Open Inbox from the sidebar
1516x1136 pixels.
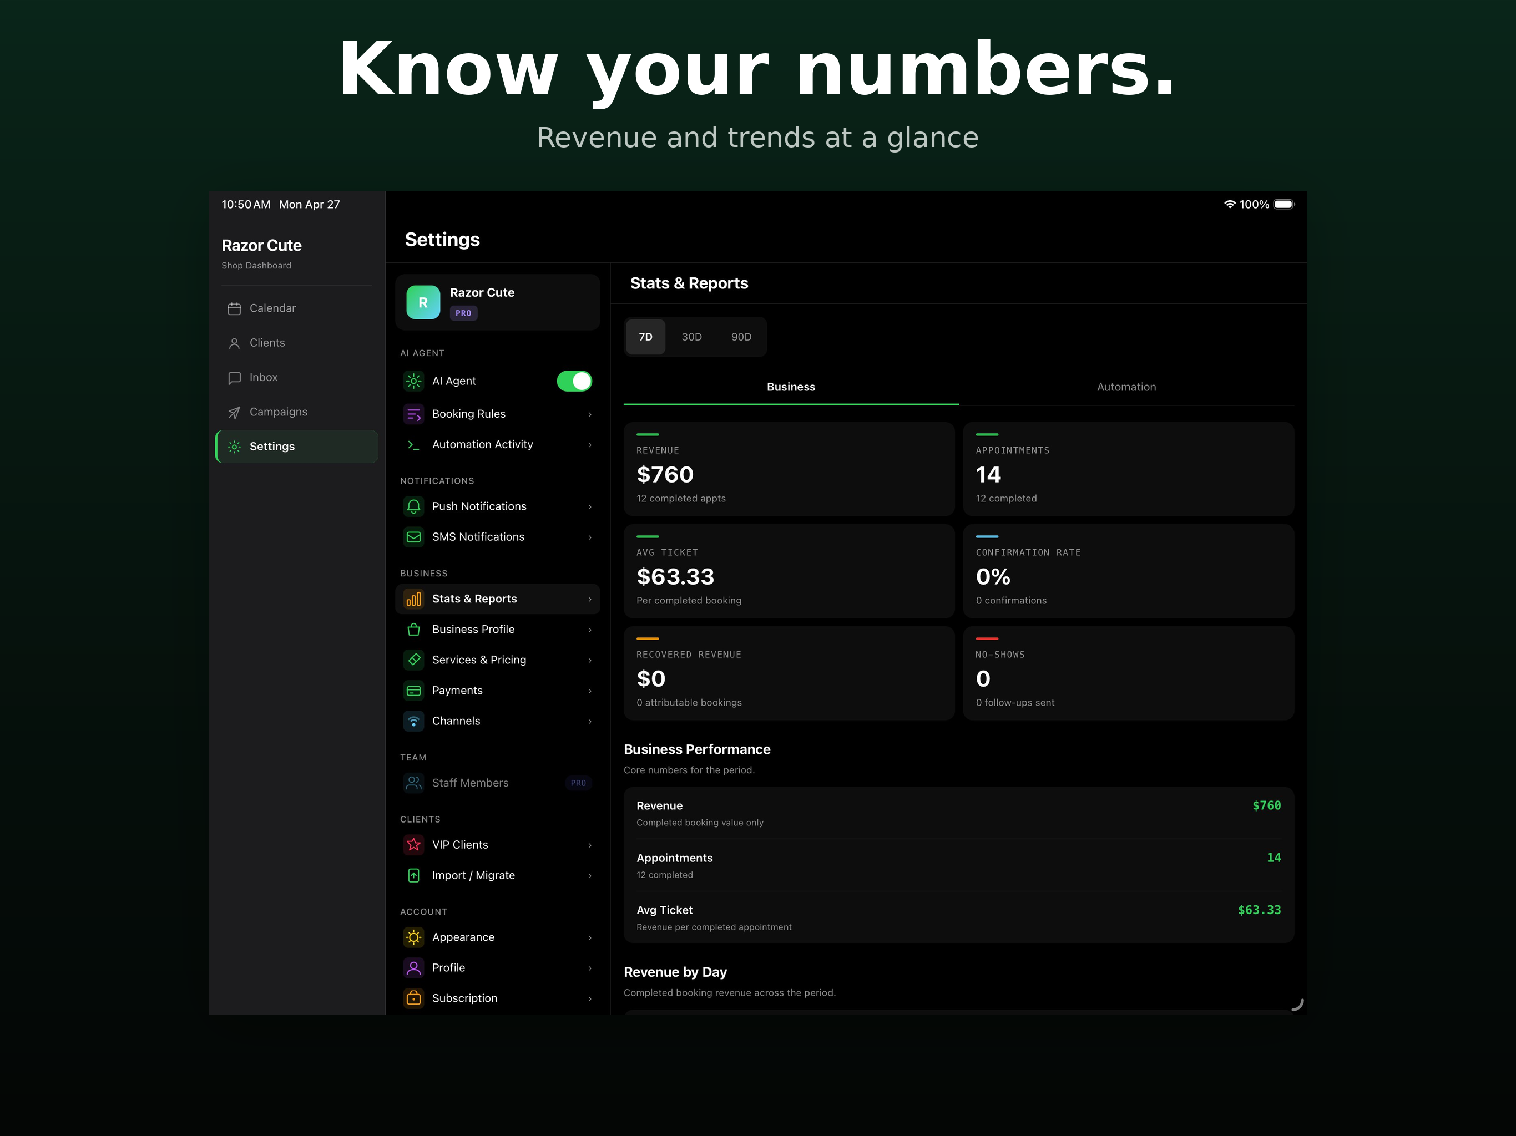coord(297,378)
